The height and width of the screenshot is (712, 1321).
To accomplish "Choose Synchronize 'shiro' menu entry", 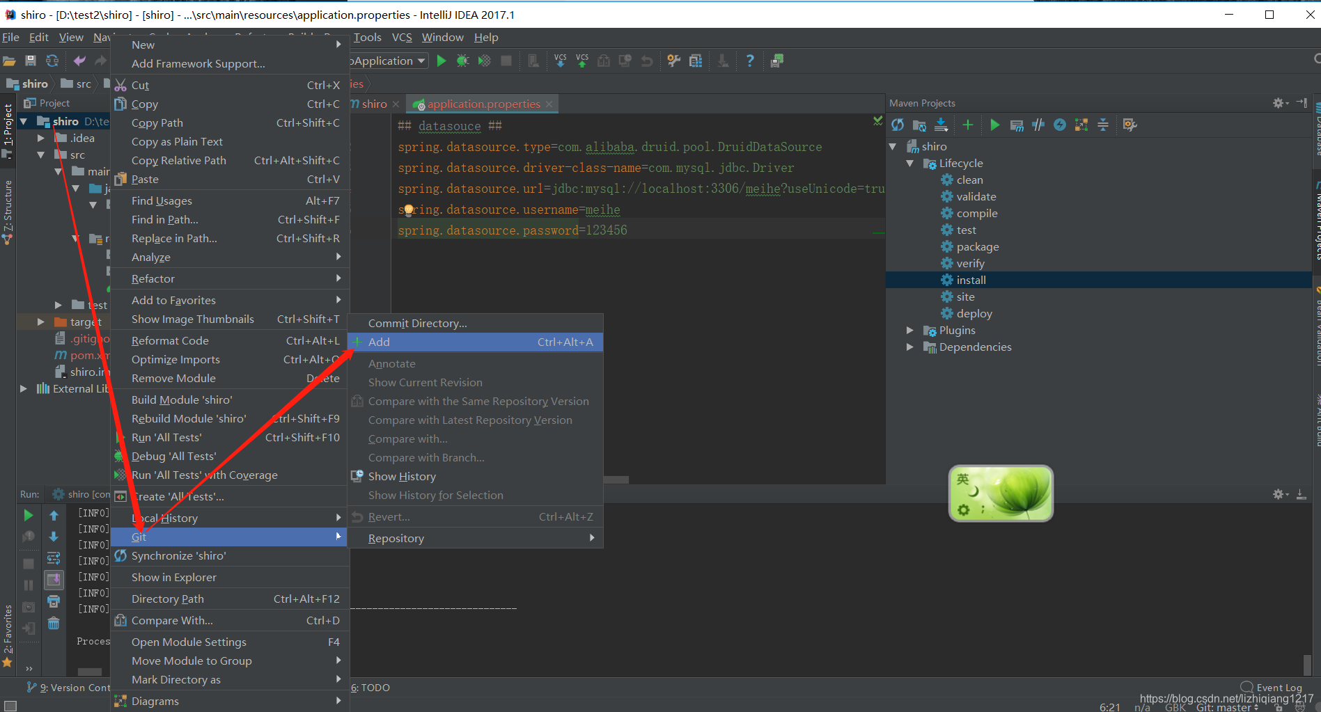I will point(230,556).
